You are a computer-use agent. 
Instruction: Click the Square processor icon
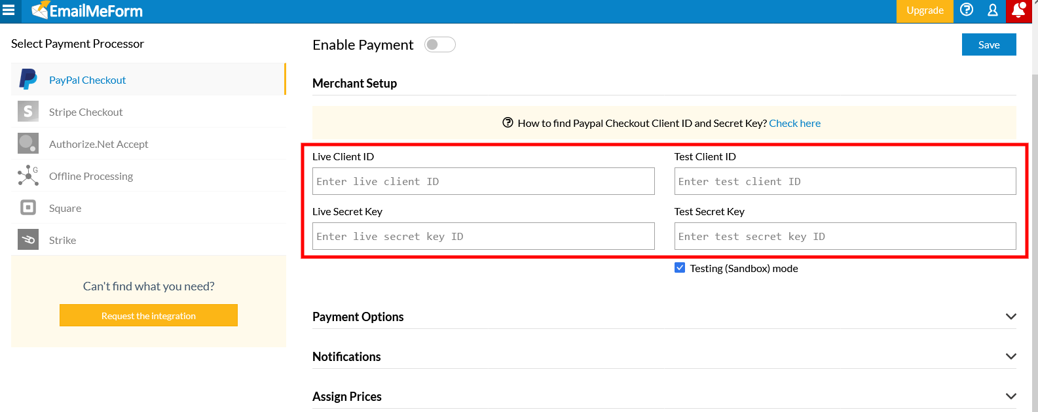(28, 208)
